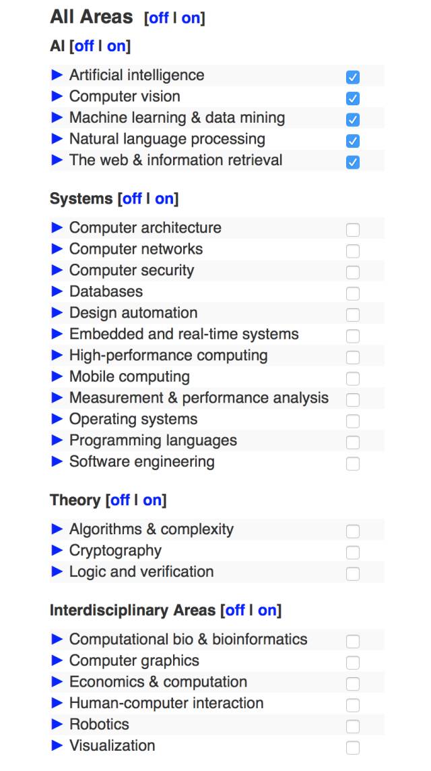The height and width of the screenshot is (771, 431).
Task: Click the Software engineering area label
Action: (x=142, y=462)
